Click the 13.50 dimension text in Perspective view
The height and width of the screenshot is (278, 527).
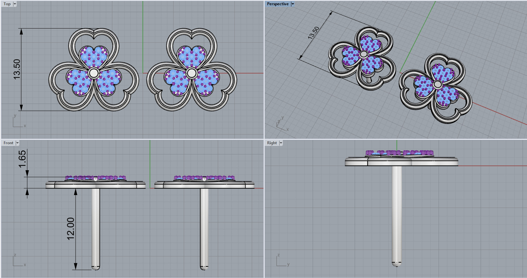[314, 33]
